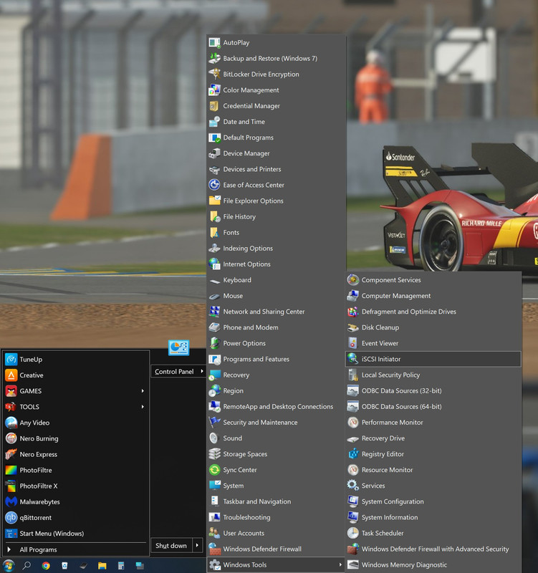Expand the TOOLS submenu
Image resolution: width=538 pixels, height=573 pixels.
143,407
